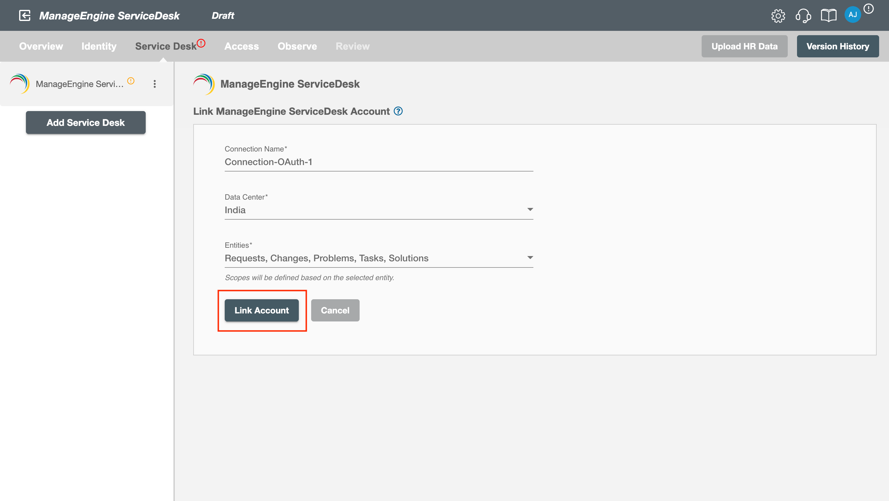Click the Cancel button

(335, 310)
